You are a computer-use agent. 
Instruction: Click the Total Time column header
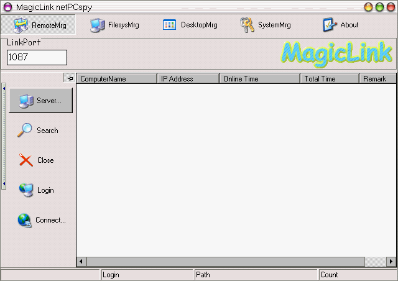330,79
